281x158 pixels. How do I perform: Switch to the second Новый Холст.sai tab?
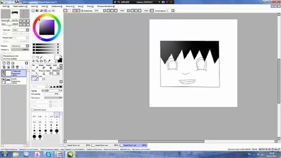pos(105,145)
